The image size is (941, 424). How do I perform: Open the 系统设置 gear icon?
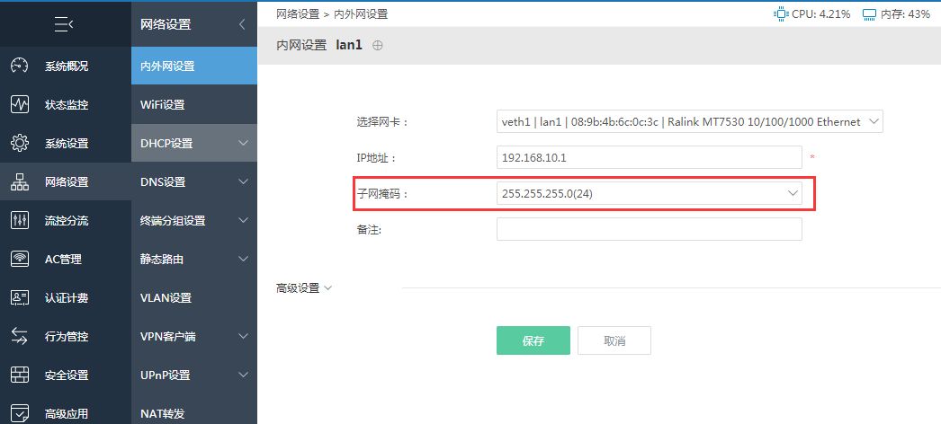[x=20, y=143]
